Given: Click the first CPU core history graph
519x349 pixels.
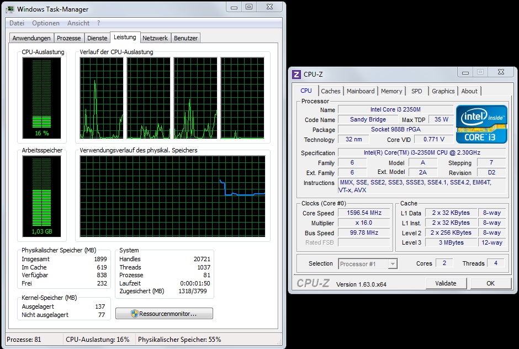Looking at the screenshot, I should coord(102,98).
